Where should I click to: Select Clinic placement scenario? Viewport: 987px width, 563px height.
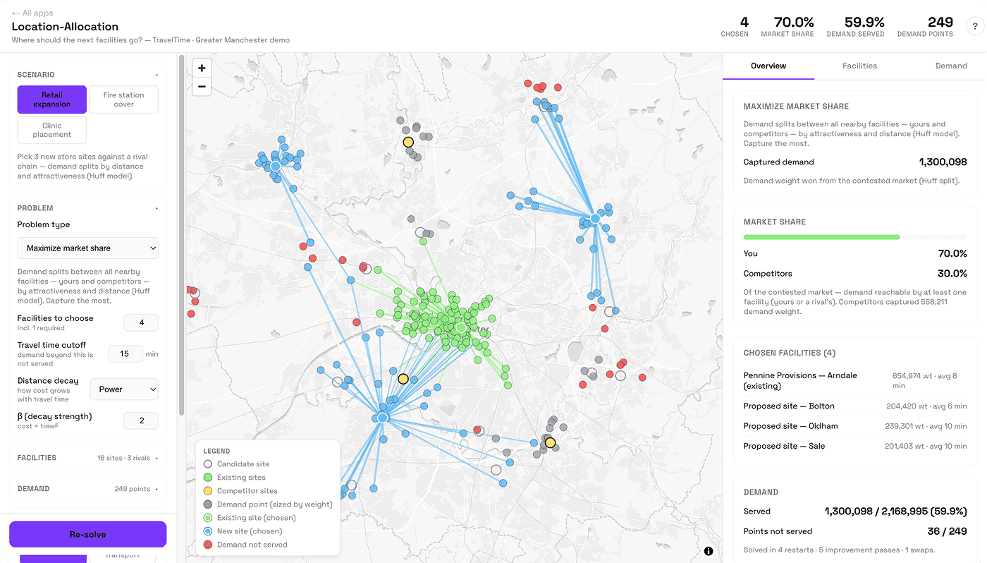(52, 130)
